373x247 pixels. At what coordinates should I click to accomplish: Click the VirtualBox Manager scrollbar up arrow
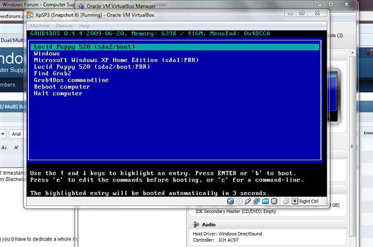click(x=352, y=52)
